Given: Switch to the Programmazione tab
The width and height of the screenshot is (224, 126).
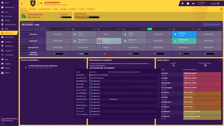Looking at the screenshot, I should coord(43,9).
